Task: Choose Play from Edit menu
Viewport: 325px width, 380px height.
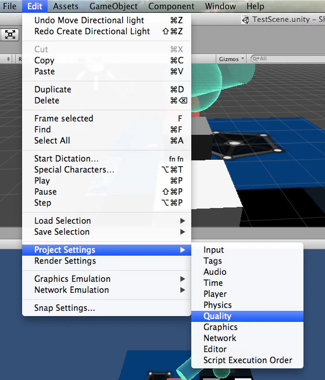Action: 107,181
